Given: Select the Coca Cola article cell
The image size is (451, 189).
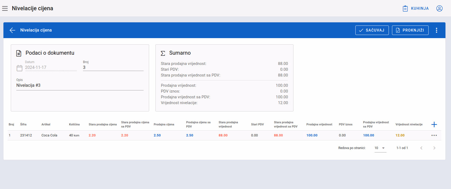Looking at the screenshot, I should pos(49,135).
